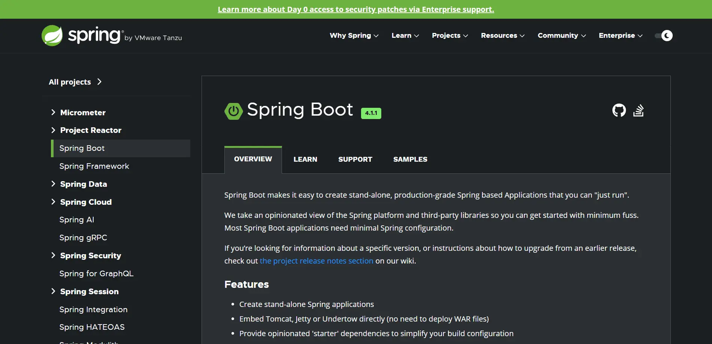Expand the Micrometer sidebar section
712x344 pixels.
pos(53,112)
